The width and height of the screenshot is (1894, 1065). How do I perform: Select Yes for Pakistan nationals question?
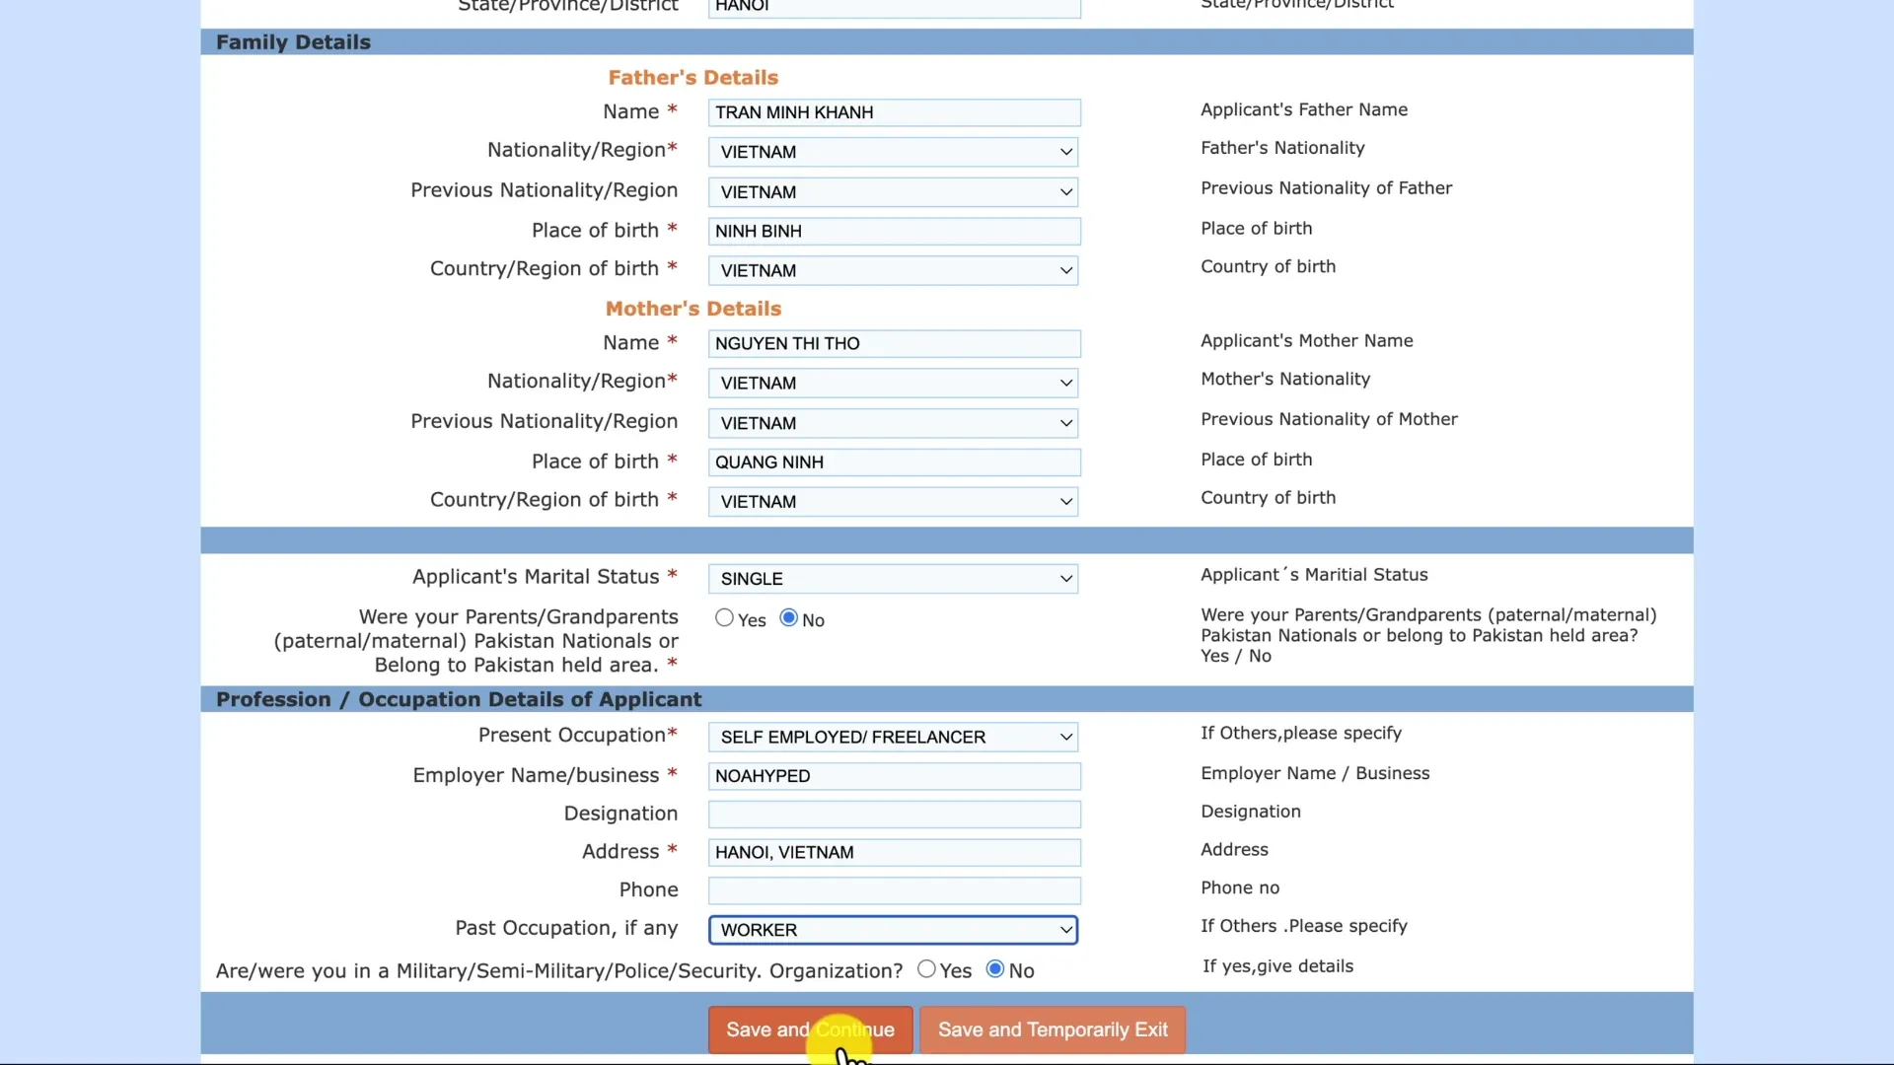pyautogui.click(x=724, y=618)
